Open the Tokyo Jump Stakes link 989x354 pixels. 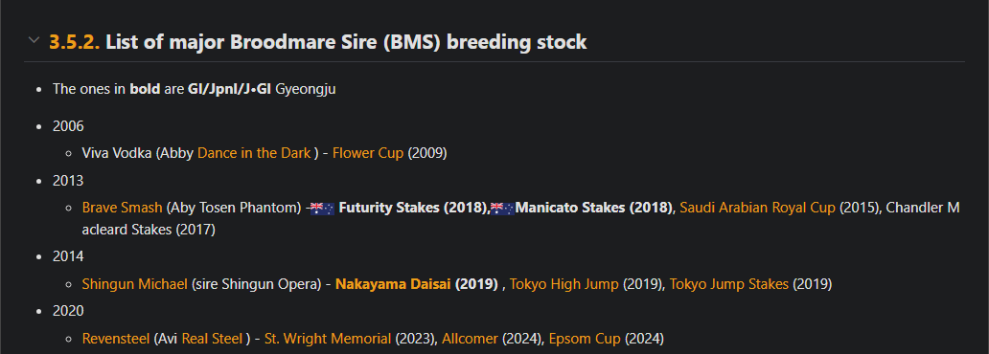pyautogui.click(x=728, y=285)
